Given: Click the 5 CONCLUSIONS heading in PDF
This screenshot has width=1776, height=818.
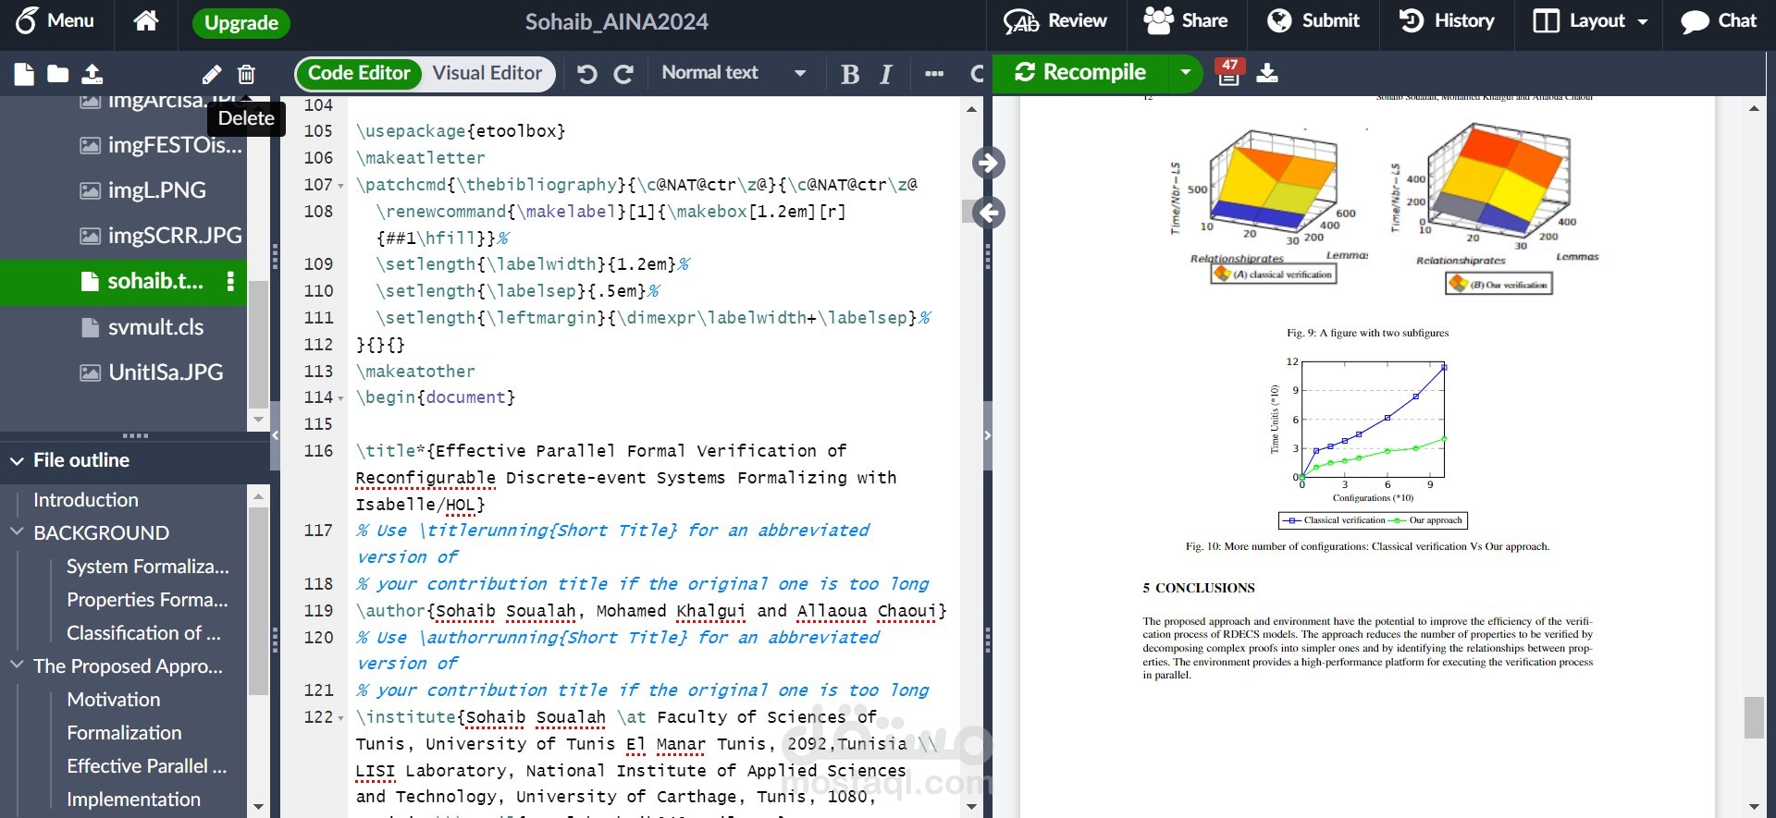Looking at the screenshot, I should [1198, 588].
